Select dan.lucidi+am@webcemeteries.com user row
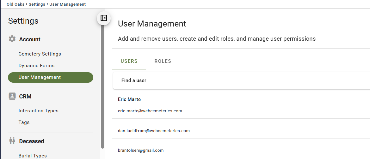Screen dimensions: 370x159 coord(241,131)
